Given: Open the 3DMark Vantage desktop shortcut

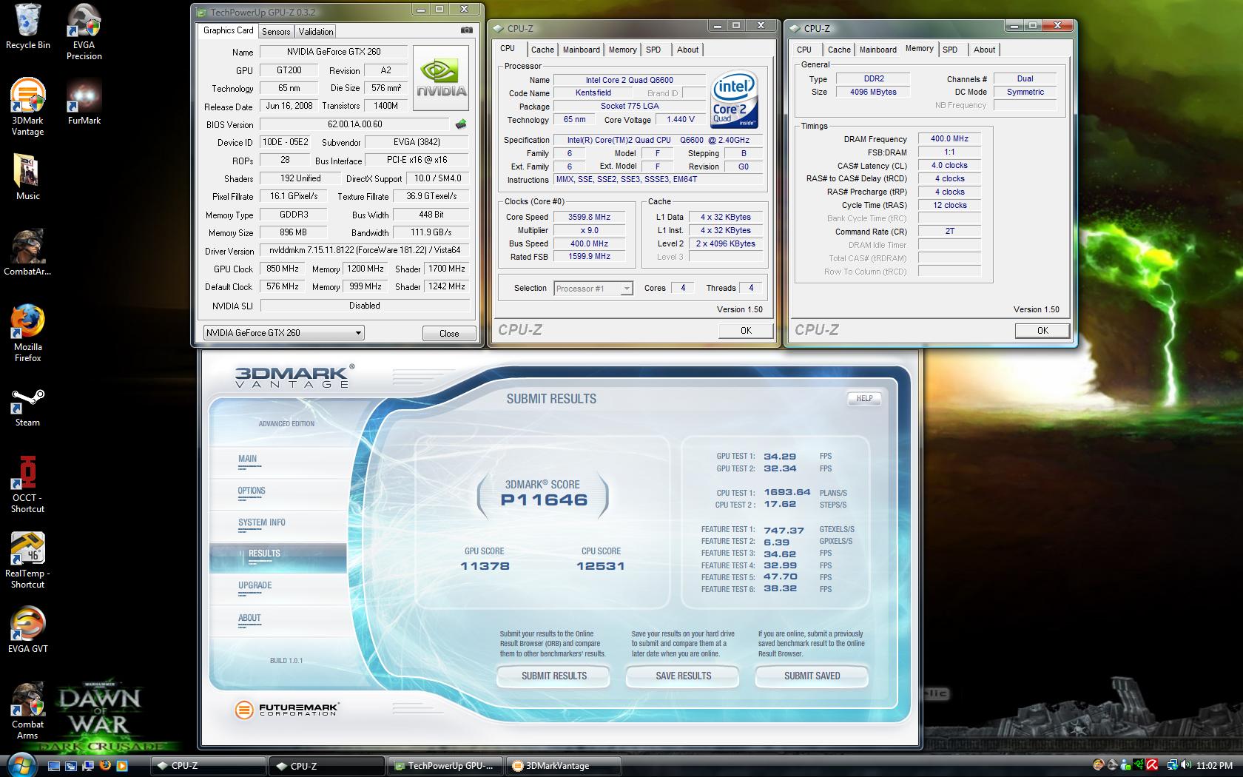Looking at the screenshot, I should pos(27,107).
